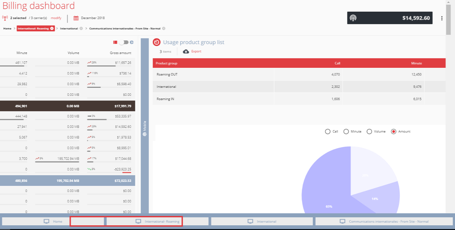Click the Usage product group list icon
455x230 pixels.
(156, 42)
